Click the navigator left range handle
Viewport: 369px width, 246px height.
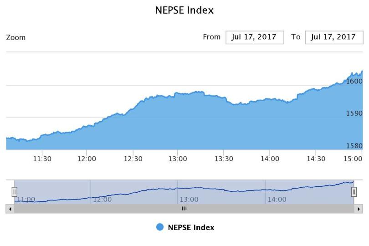[x=14, y=192]
